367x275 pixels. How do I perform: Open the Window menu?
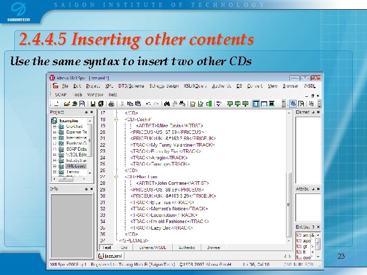tap(95, 95)
